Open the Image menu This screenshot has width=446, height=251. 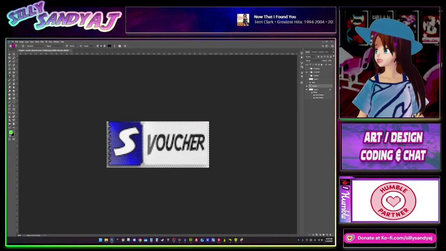[21, 42]
